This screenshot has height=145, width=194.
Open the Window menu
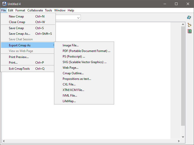60,10
